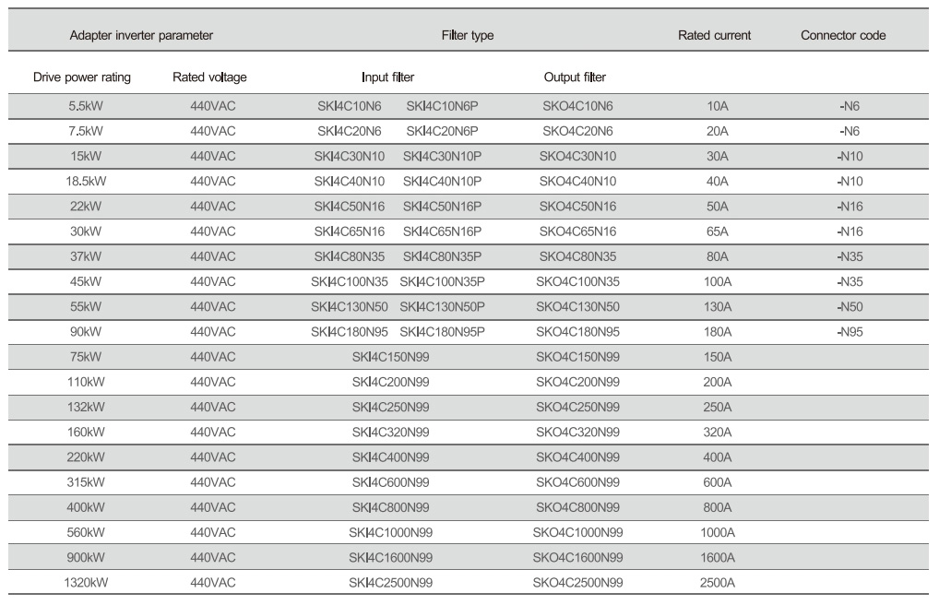Click input filter SKI4C1600N99
Image resolution: width=939 pixels, height=605 pixels.
[390, 558]
